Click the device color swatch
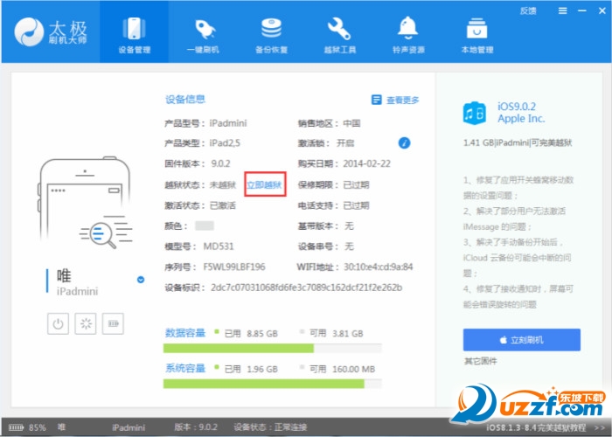 coord(205,225)
